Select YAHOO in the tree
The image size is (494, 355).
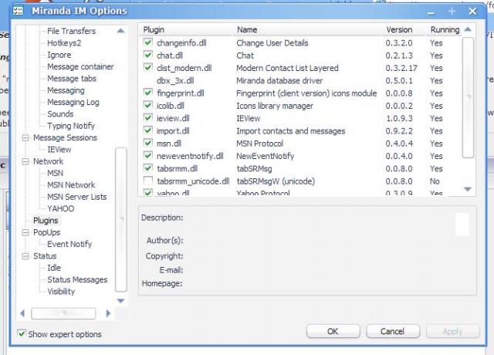point(60,208)
